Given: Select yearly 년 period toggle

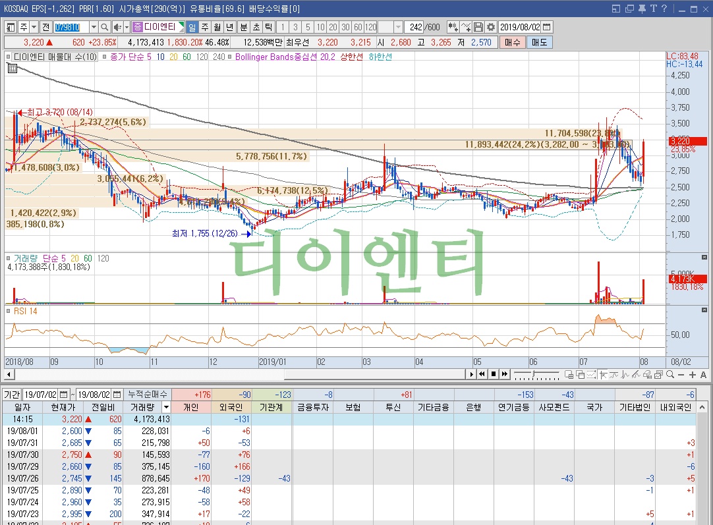Looking at the screenshot, I should tap(230, 27).
